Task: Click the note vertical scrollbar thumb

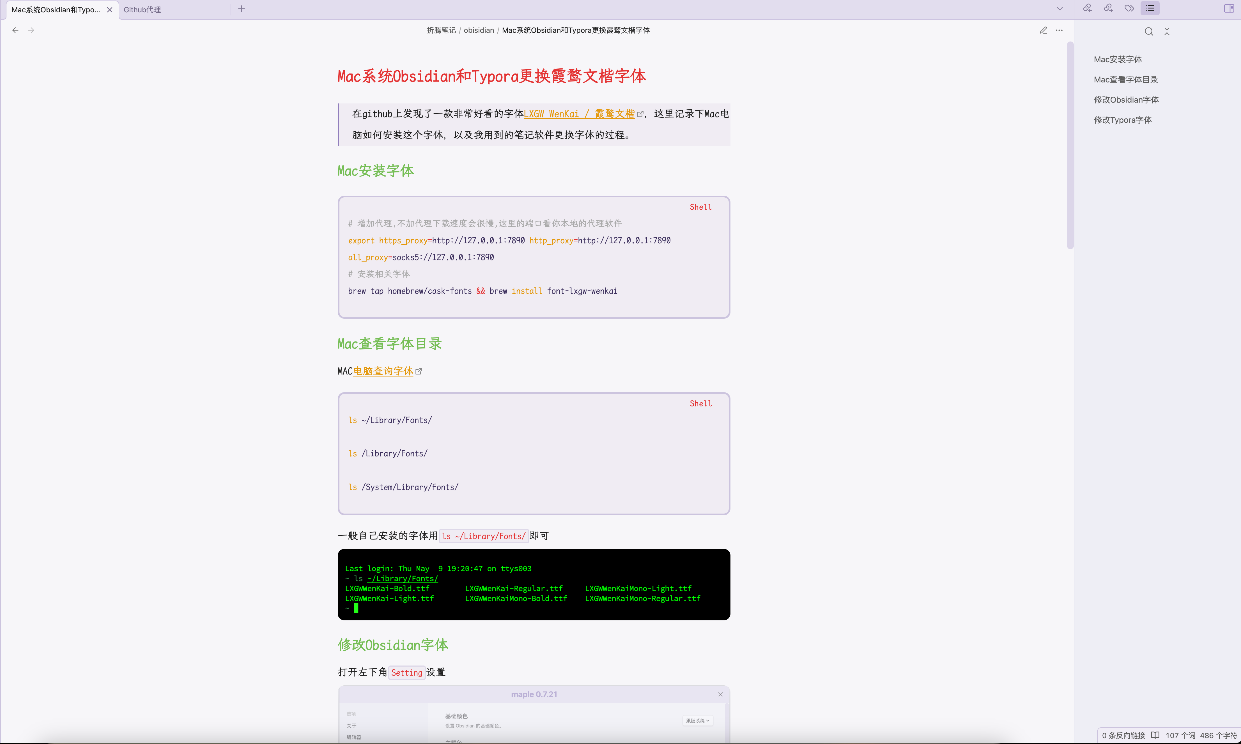Action: [x=1070, y=145]
